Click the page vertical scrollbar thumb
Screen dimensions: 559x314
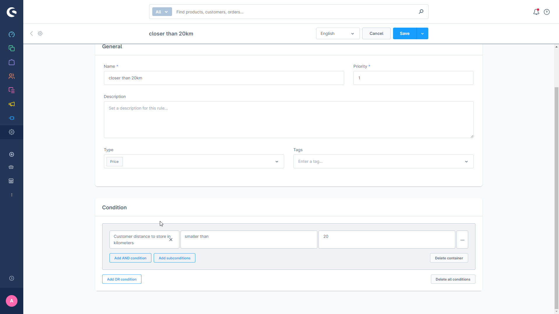click(556, 198)
